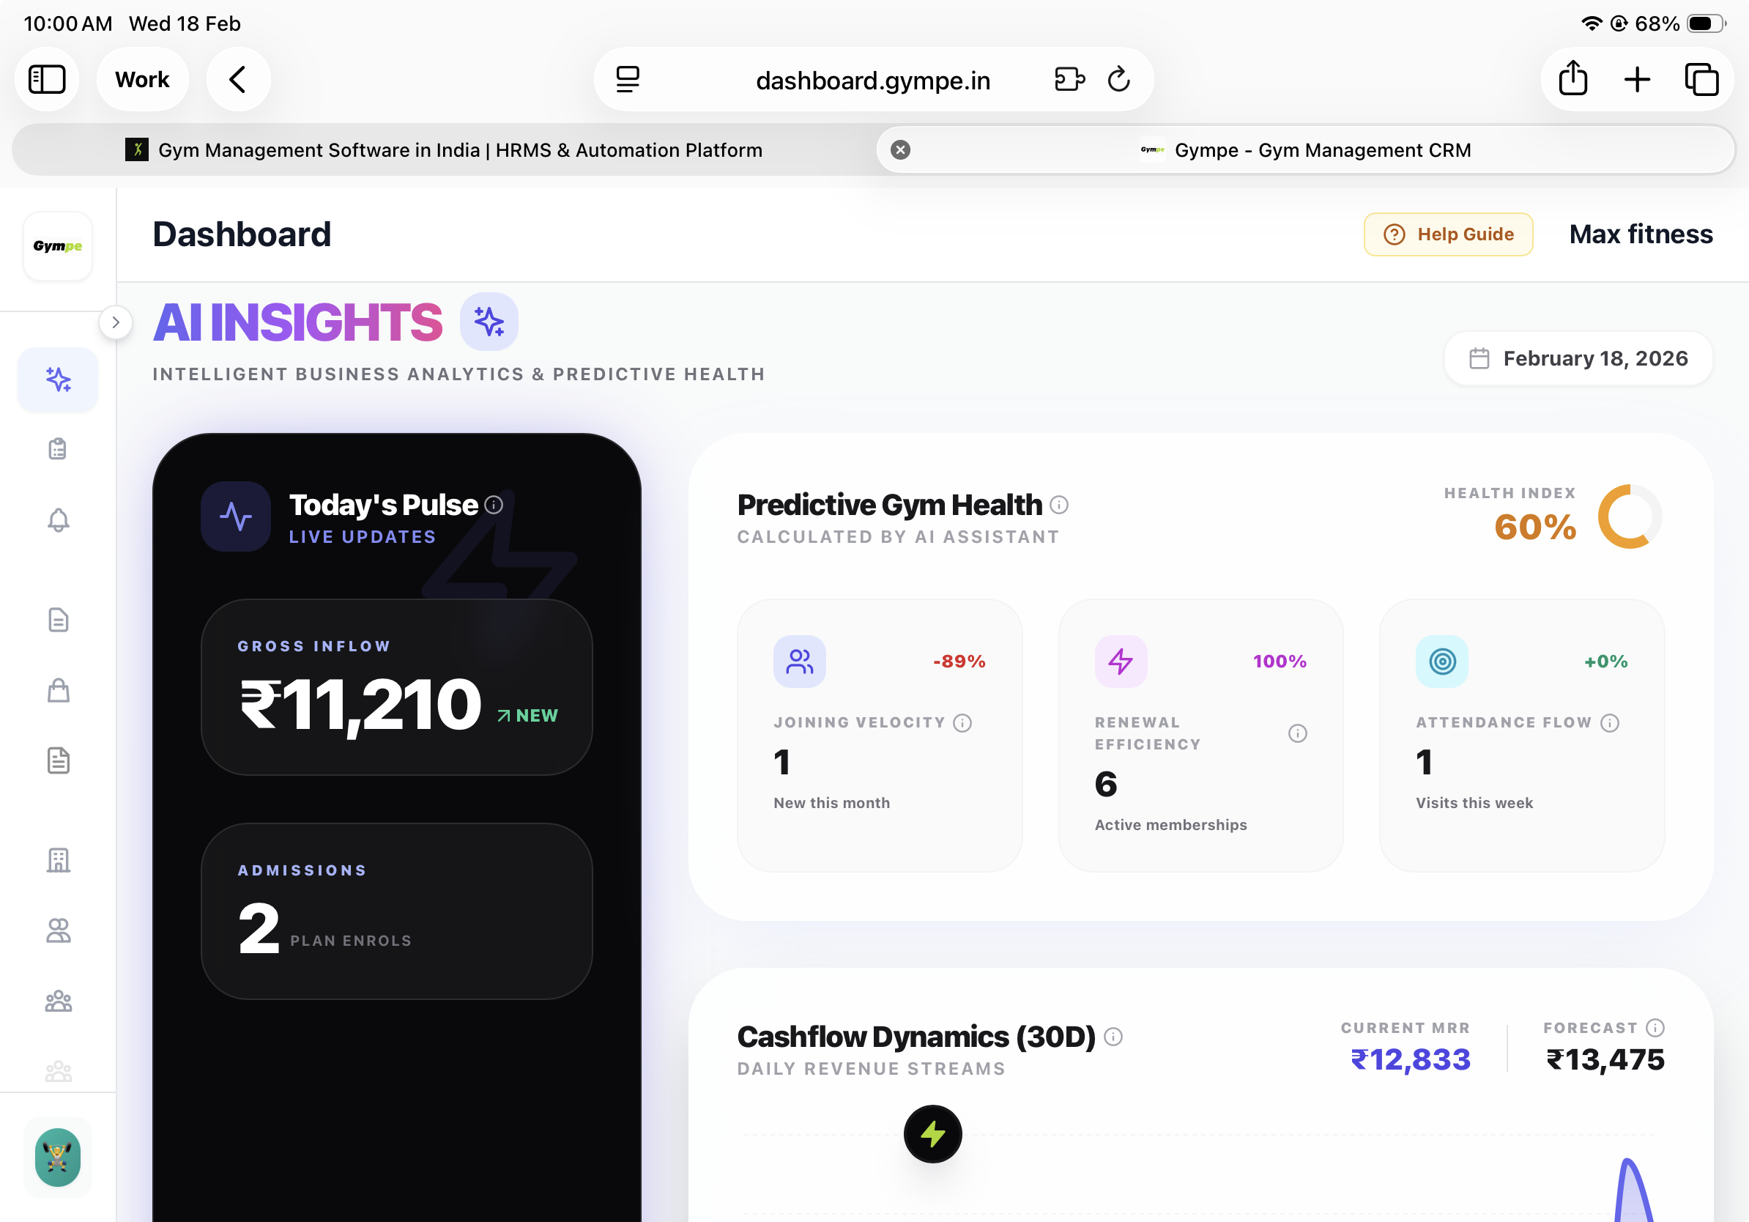
Task: Click the clipboard icon in sidebar
Action: tap(58, 449)
